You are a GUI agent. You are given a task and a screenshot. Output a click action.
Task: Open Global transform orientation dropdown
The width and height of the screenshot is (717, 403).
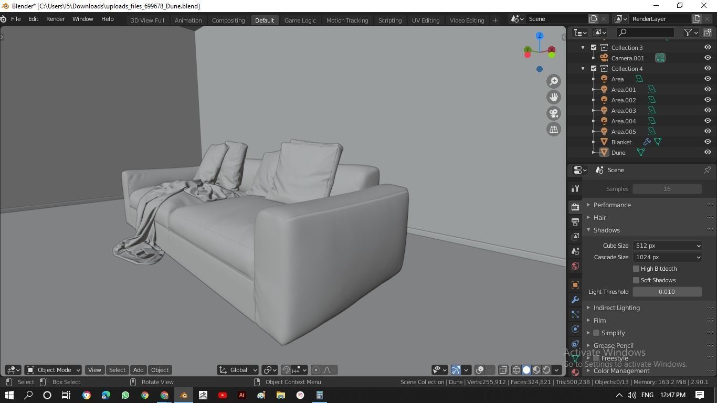(238, 370)
